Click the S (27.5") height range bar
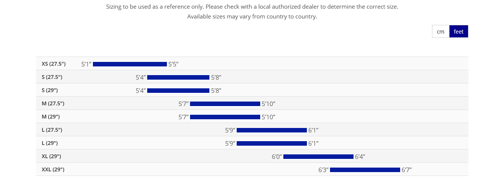The height and width of the screenshot is (194, 495). tap(178, 77)
